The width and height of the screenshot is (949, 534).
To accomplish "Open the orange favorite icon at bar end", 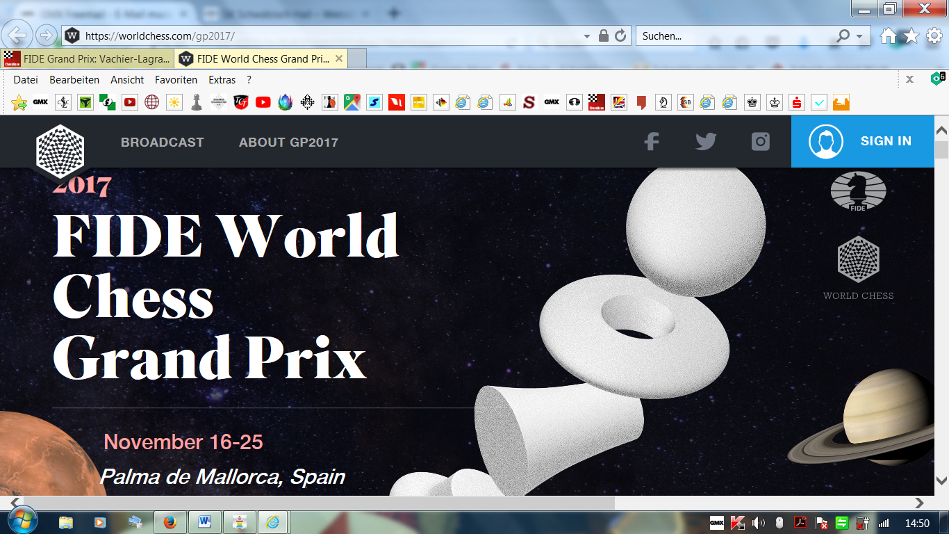I will coord(841,103).
